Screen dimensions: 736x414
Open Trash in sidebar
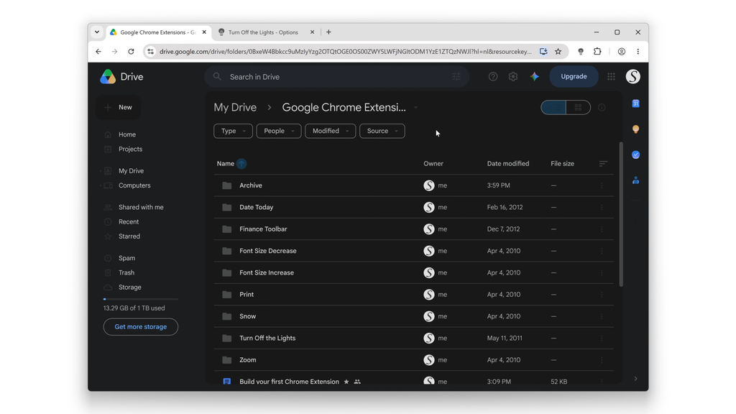pos(126,272)
